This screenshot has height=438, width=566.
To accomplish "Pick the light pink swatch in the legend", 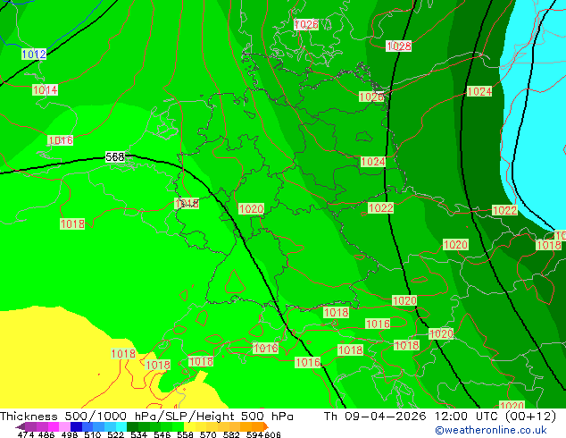I will (x=64, y=426).
